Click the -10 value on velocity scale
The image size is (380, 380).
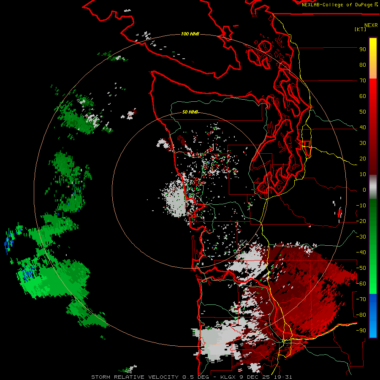(361, 206)
